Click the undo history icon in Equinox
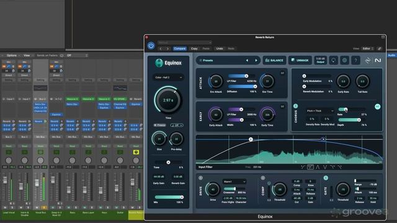The height and width of the screenshot is (223, 397). point(334,61)
